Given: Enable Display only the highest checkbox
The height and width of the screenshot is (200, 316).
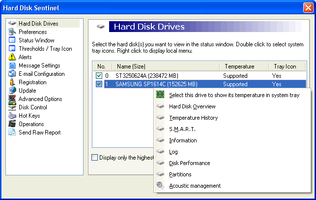Looking at the screenshot, I should [94, 157].
